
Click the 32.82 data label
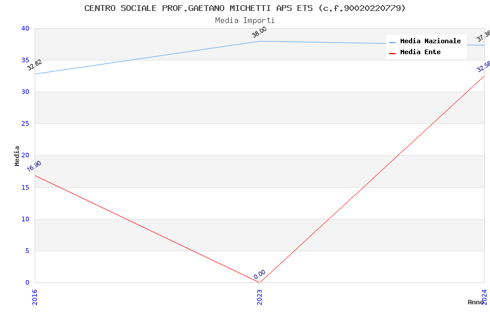point(35,65)
